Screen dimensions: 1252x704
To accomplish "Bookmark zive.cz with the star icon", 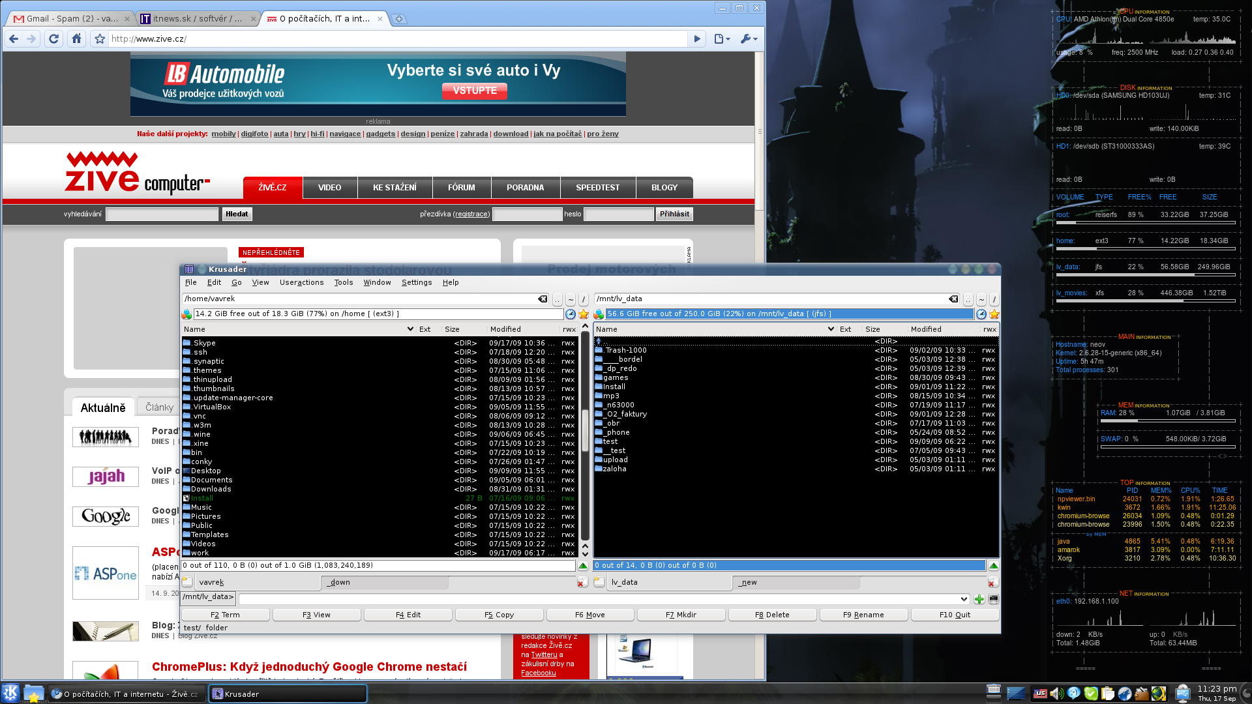I will coord(100,39).
